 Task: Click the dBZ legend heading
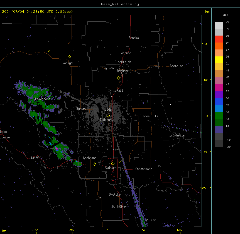coord(226,15)
